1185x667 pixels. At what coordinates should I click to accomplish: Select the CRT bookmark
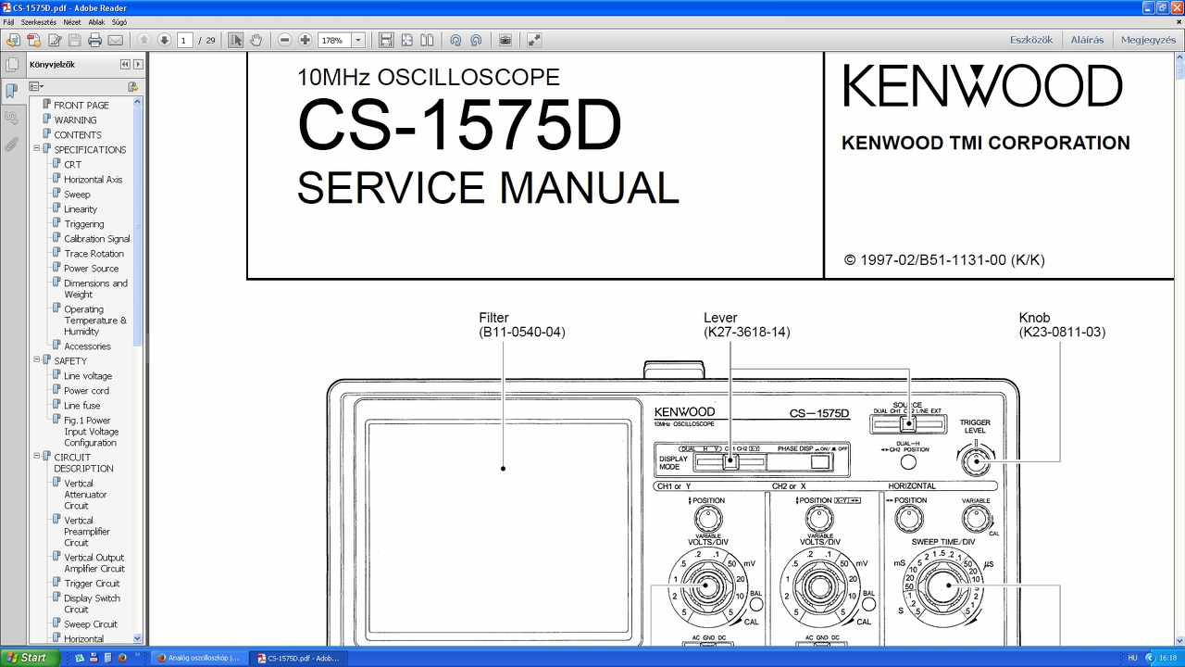(72, 164)
